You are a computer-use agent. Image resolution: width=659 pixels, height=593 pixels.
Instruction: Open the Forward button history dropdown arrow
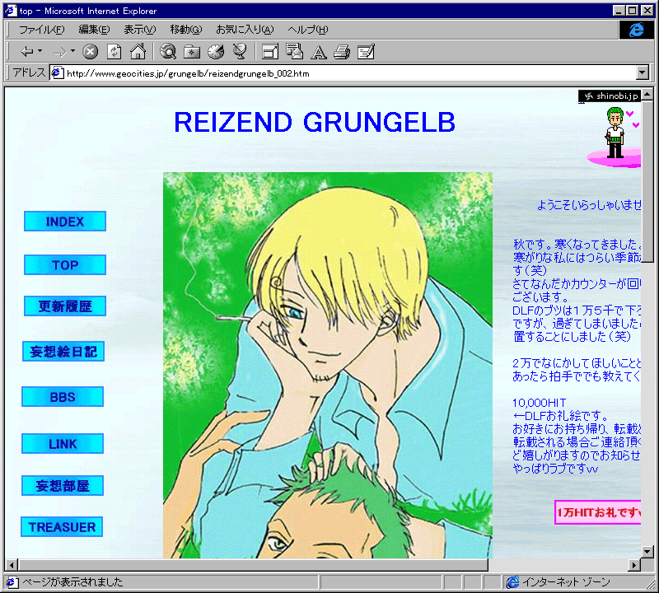(x=72, y=51)
